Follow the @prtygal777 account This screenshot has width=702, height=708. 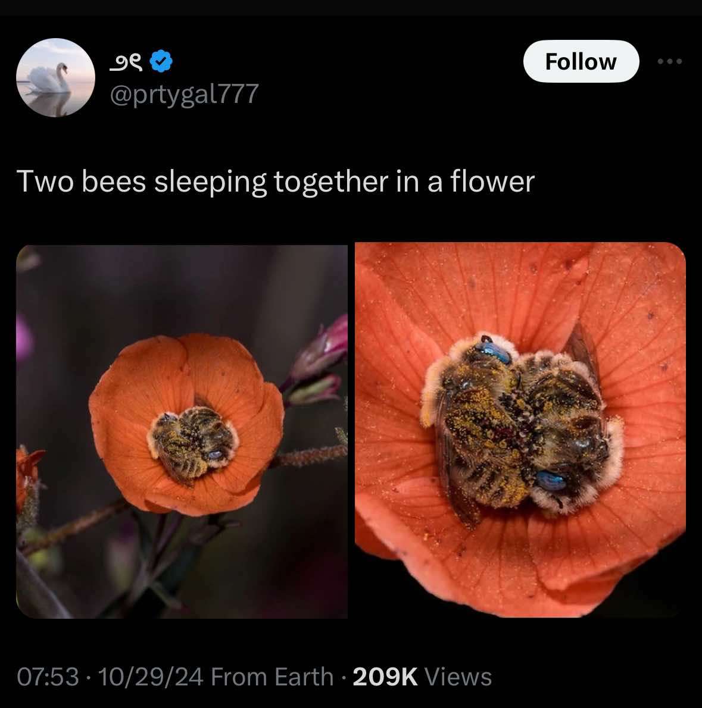(581, 61)
